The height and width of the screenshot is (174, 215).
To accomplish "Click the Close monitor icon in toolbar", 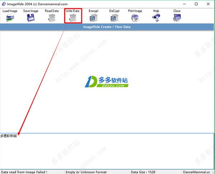I will point(177,18).
